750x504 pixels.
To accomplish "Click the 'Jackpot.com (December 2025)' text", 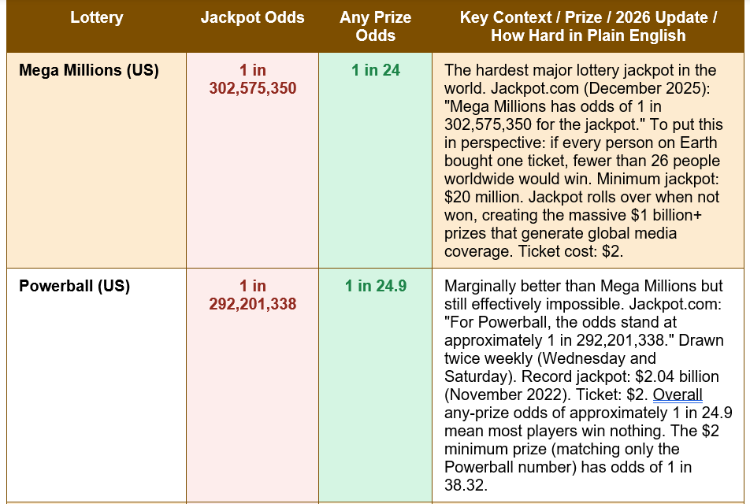I will tap(599, 88).
